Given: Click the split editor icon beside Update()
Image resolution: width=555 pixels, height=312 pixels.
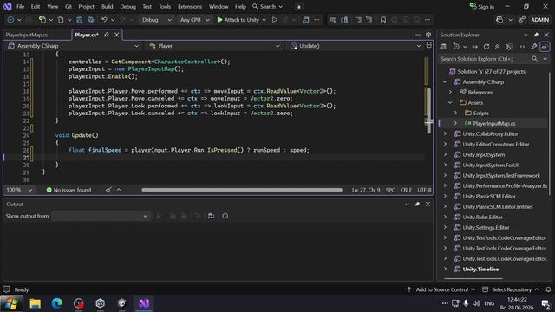Looking at the screenshot, I should pyautogui.click(x=428, y=45).
